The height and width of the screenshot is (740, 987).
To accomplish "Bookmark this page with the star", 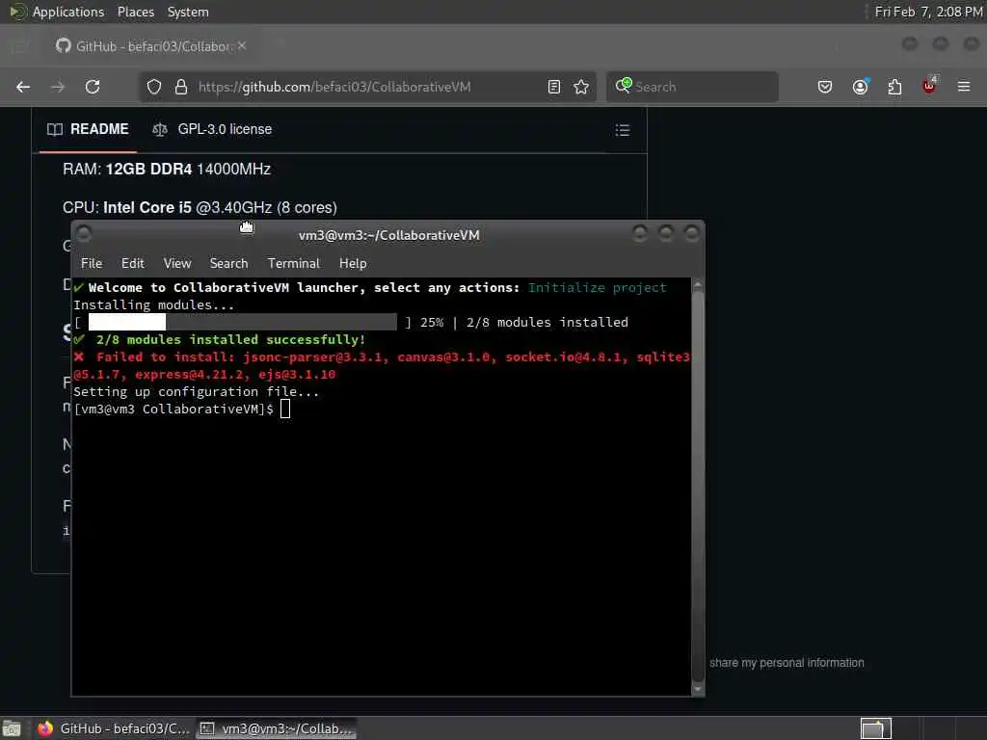I will (581, 87).
